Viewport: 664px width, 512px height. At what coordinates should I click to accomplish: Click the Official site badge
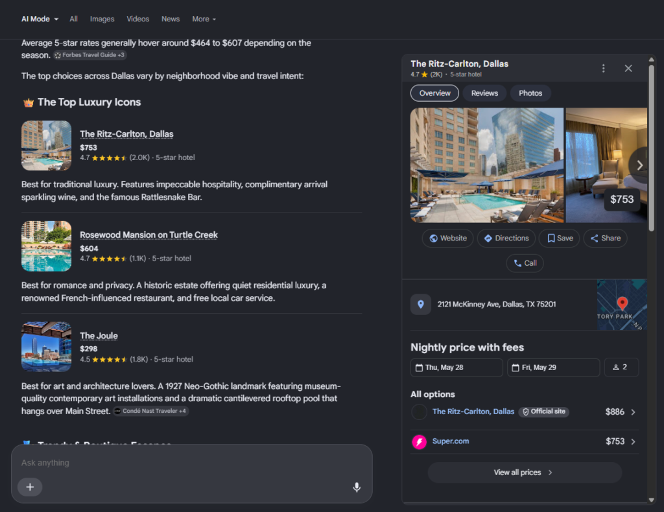(x=544, y=412)
